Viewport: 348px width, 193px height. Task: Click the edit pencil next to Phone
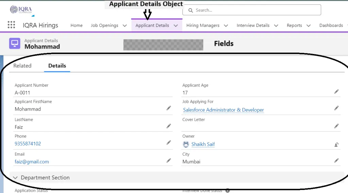click(x=169, y=143)
